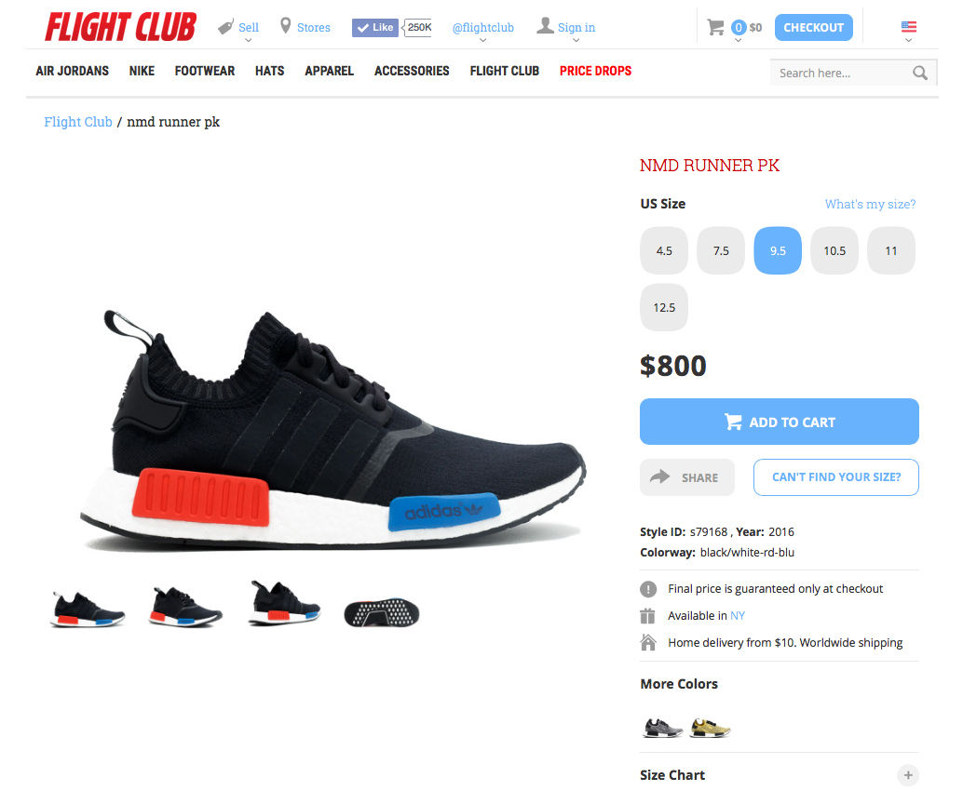View the shoe sole thumbnail
The height and width of the screenshot is (791, 963).
click(382, 612)
